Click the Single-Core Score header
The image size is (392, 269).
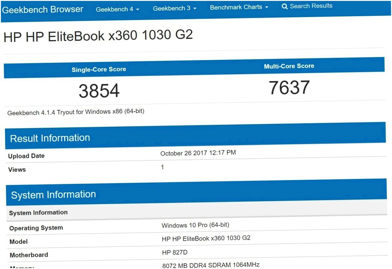point(99,70)
